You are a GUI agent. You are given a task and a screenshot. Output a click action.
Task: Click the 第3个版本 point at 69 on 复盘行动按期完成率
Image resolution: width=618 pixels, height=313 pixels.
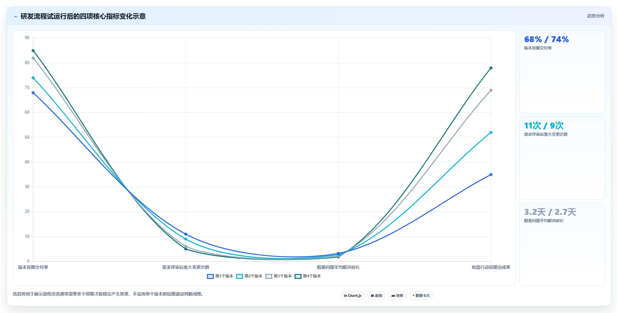(491, 90)
